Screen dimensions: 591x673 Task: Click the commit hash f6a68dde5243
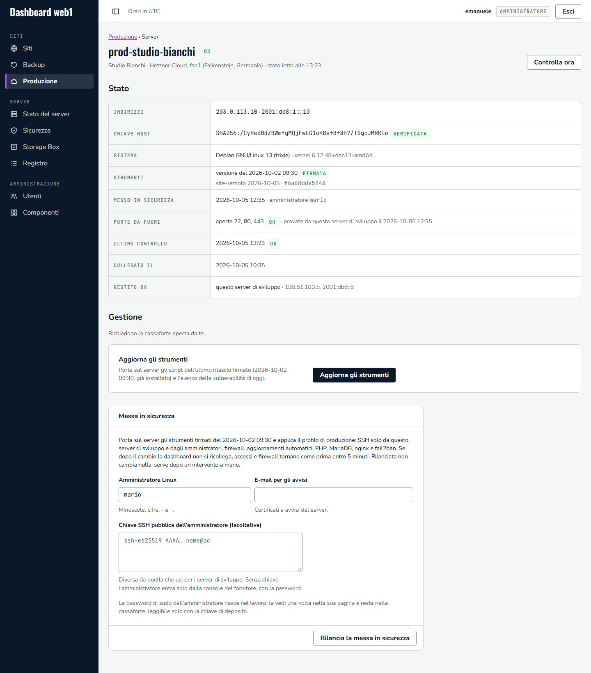tap(305, 183)
